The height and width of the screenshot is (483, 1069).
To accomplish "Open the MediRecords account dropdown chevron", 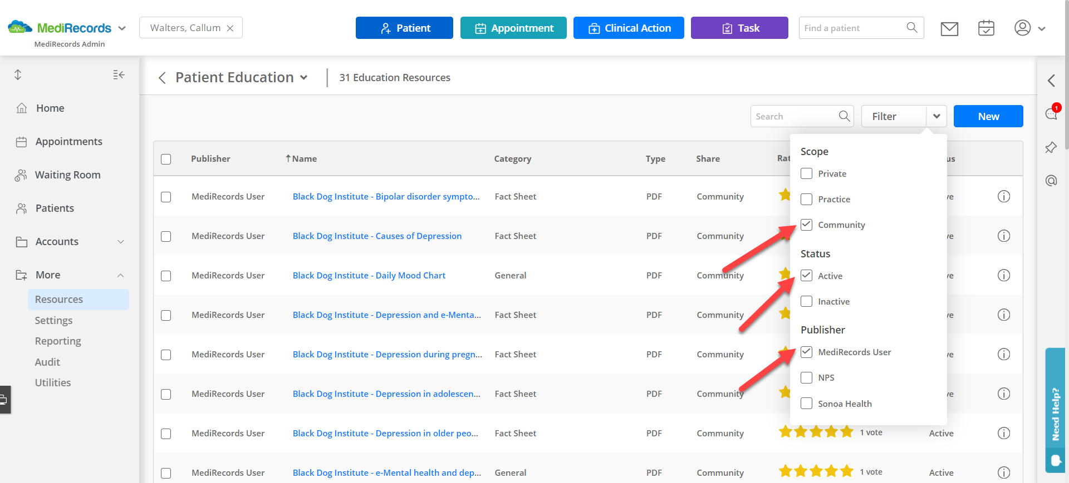I will point(122,28).
